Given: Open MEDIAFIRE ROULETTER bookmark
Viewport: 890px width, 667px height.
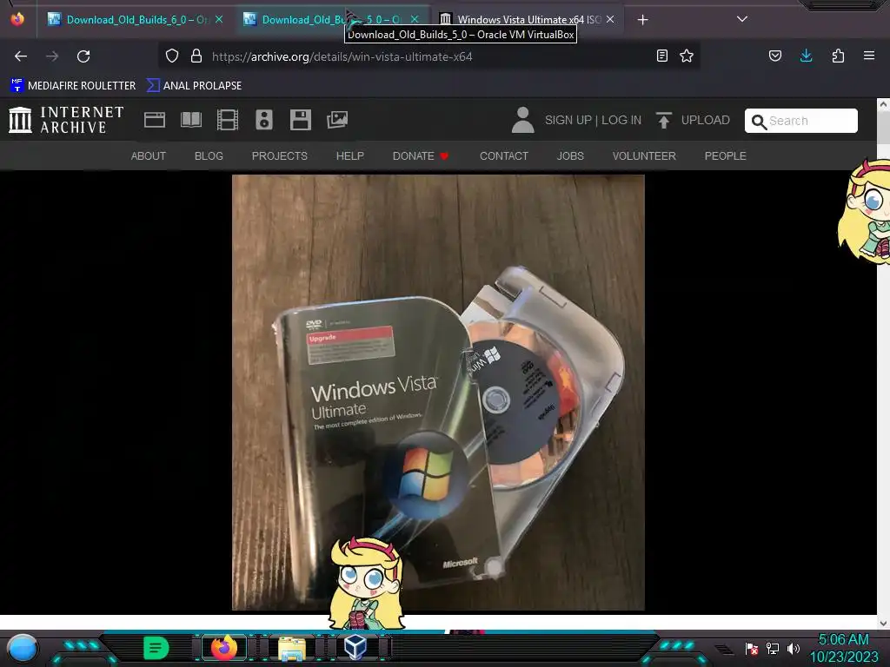Looking at the screenshot, I should (73, 86).
